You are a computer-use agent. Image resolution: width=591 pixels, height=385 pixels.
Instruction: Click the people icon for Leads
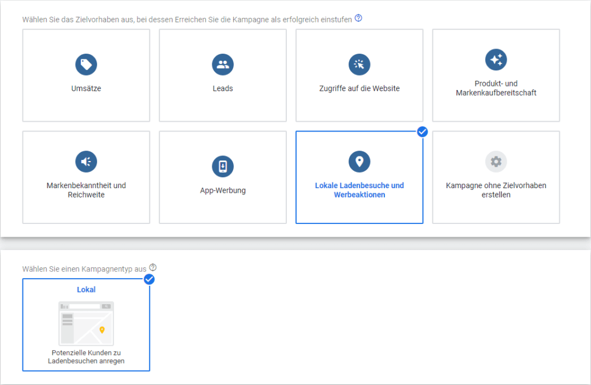(223, 64)
